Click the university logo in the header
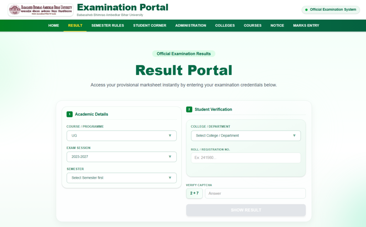The image size is (366, 227). point(41,10)
